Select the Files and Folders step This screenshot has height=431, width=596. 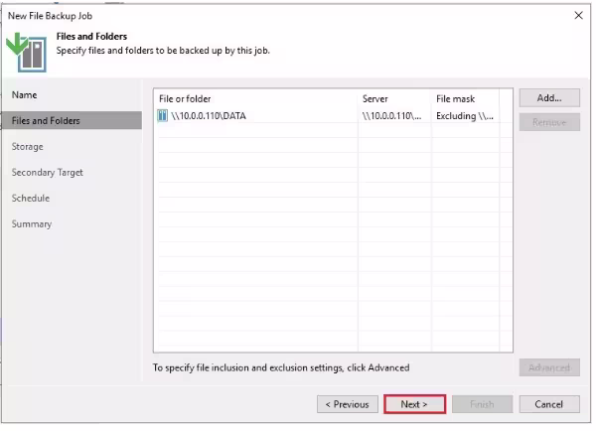pos(46,120)
